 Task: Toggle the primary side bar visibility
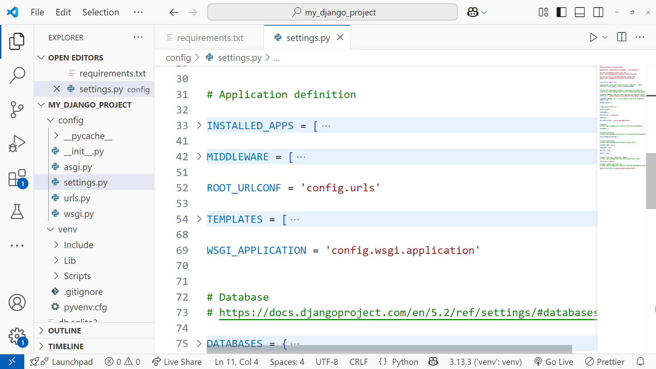(561, 12)
